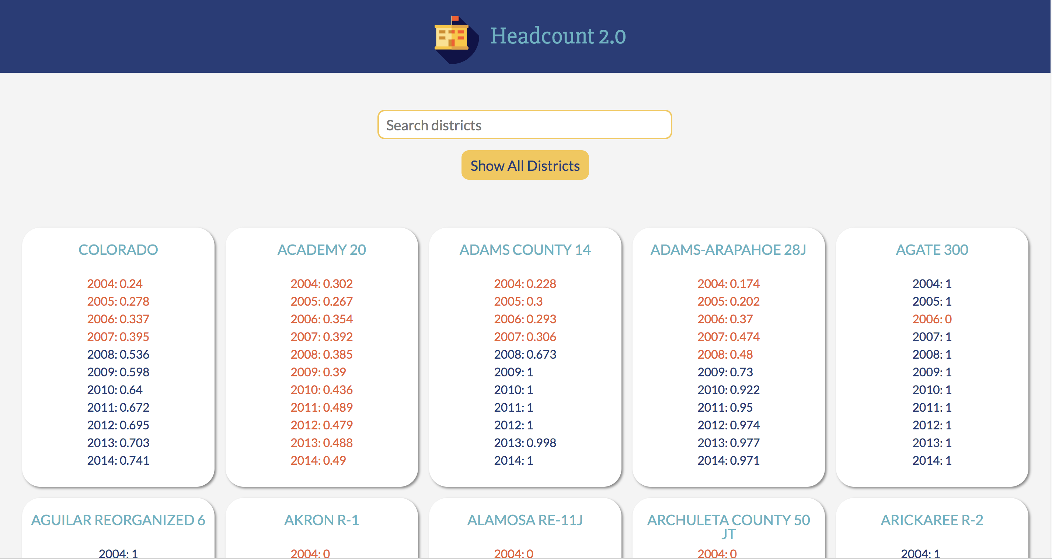Click the Headcount 2.0 title
Image resolution: width=1052 pixels, height=559 pixels.
pos(558,36)
